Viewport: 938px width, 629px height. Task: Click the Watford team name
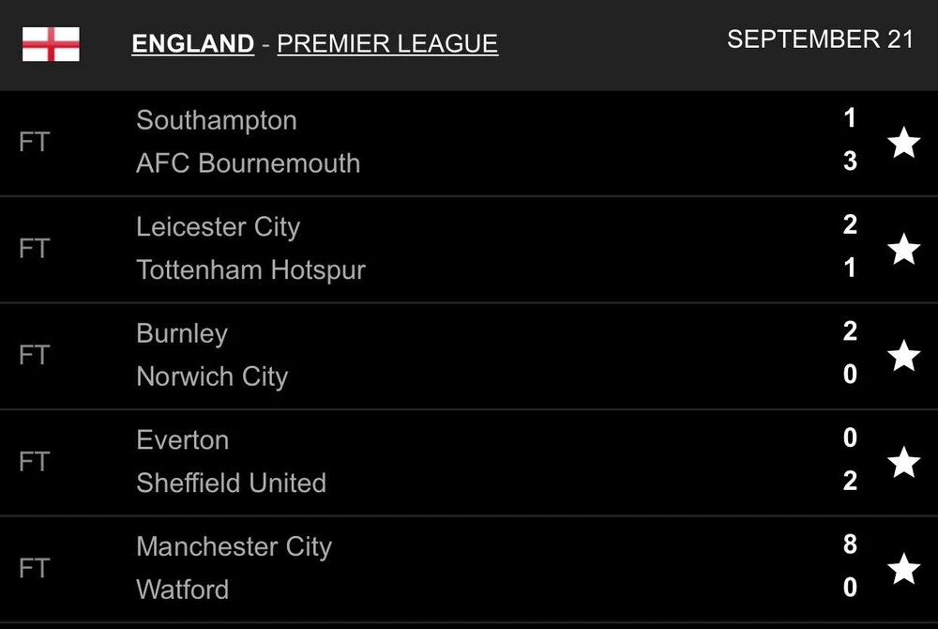coord(183,590)
